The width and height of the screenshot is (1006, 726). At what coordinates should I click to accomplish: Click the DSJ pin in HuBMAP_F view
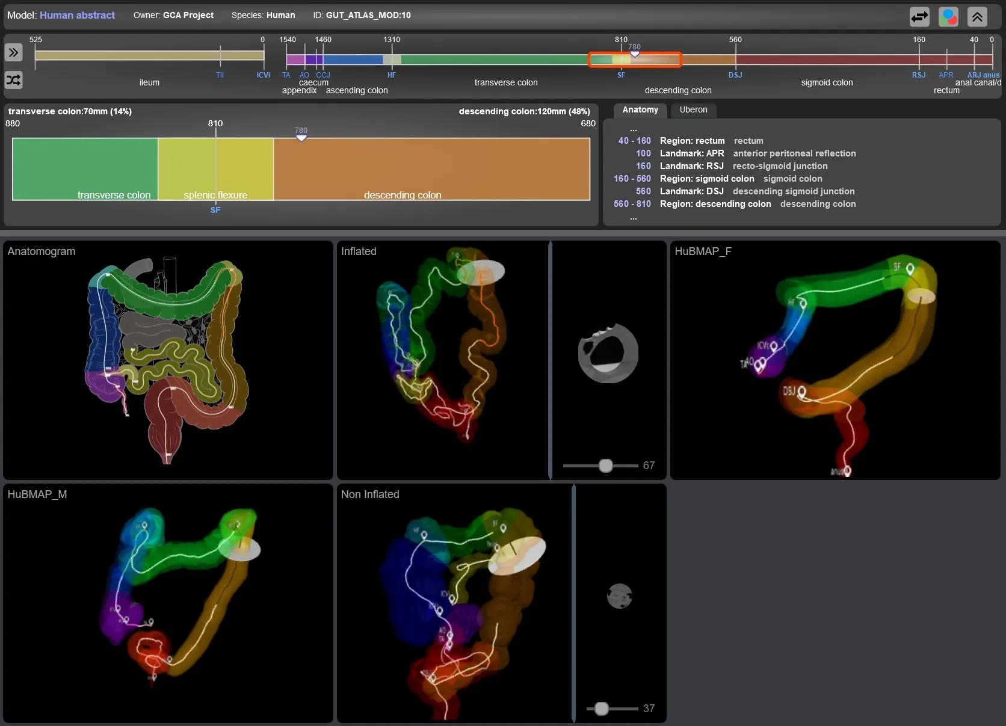(801, 393)
